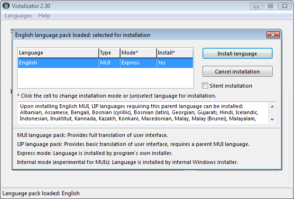Click the 'Internal mode' description line
Screen dimensions: 294x199
(127, 162)
